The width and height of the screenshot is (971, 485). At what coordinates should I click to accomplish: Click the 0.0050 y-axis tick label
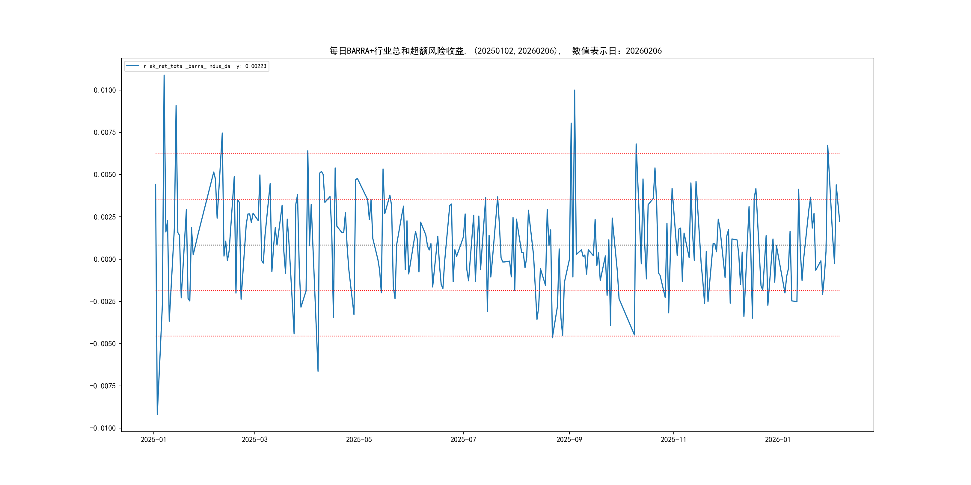click(105, 174)
